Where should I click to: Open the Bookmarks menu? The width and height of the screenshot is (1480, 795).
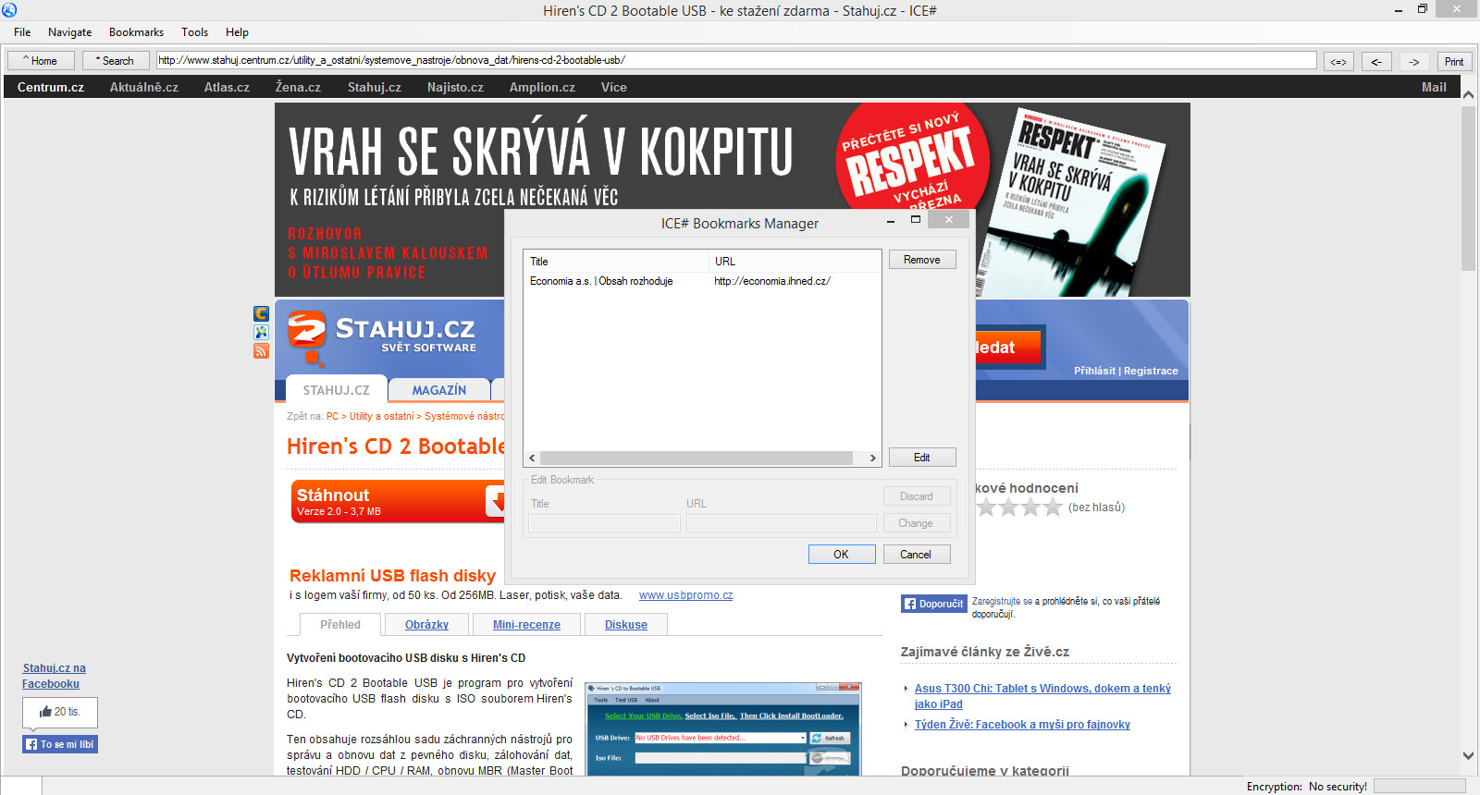pos(136,32)
